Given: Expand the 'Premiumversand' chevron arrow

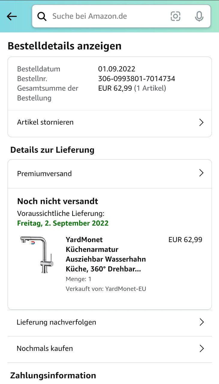Looking at the screenshot, I should (201, 173).
